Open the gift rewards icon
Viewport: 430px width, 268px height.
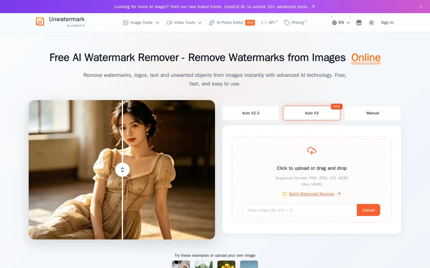359,23
